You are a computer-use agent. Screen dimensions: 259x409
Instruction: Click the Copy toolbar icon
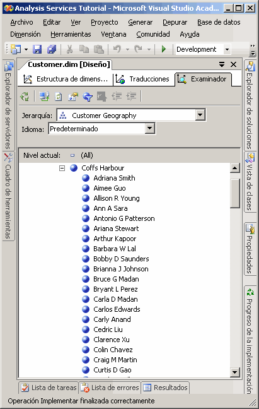pyautogui.click(x=84, y=49)
